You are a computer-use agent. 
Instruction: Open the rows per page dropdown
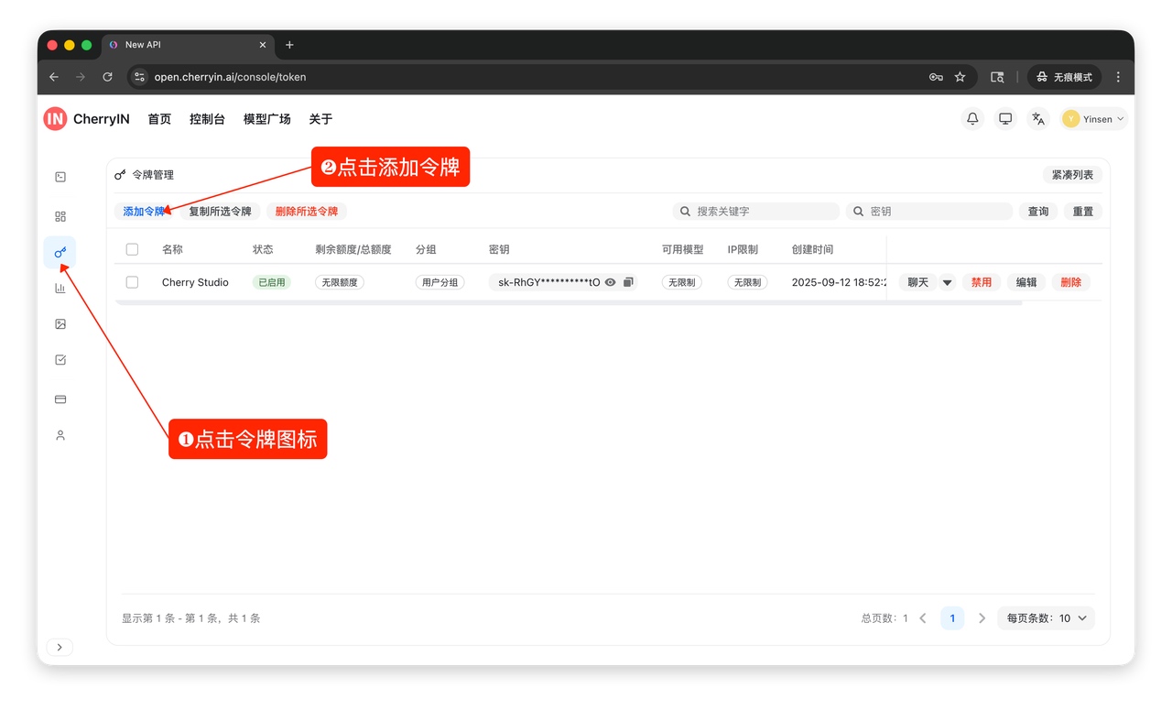[1046, 618]
